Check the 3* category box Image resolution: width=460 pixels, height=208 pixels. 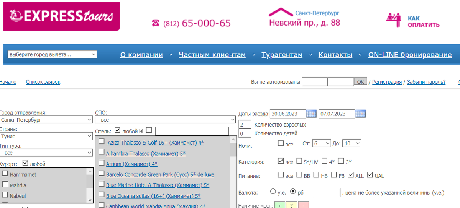341,161
